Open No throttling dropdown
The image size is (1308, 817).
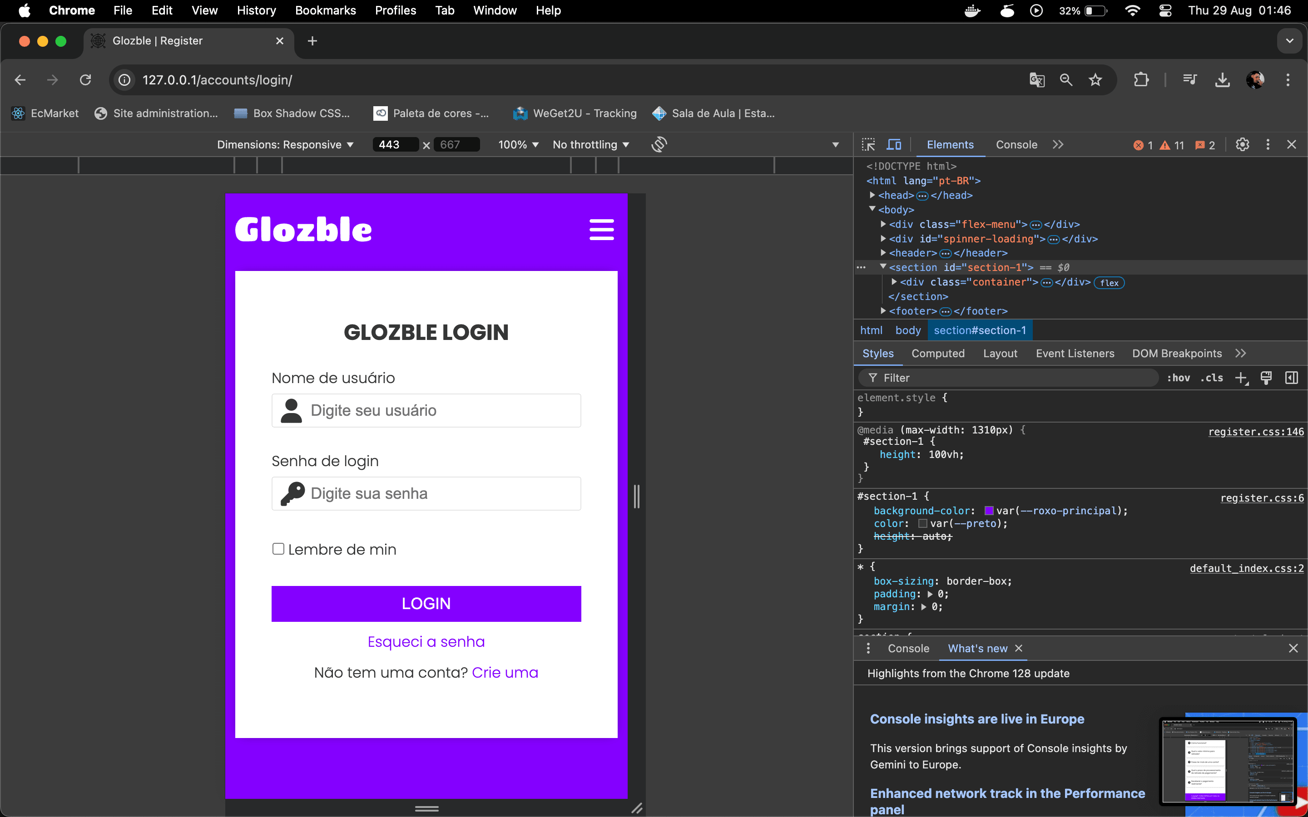pos(591,145)
